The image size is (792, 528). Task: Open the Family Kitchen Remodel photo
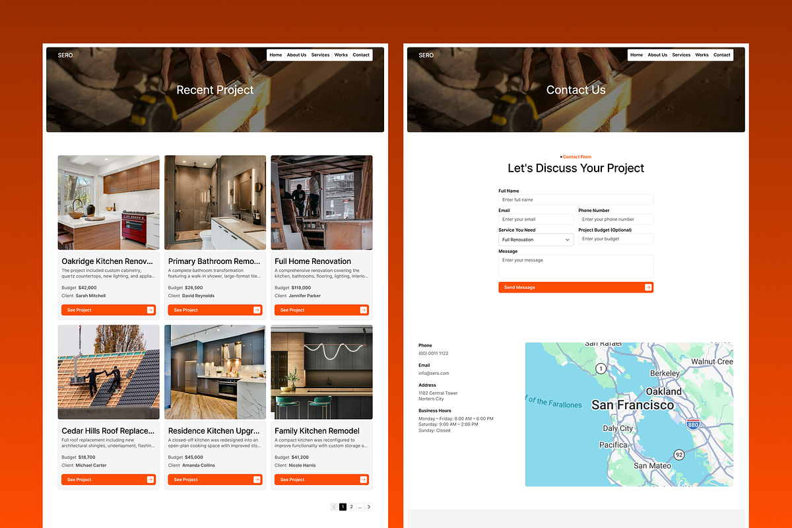pos(321,372)
